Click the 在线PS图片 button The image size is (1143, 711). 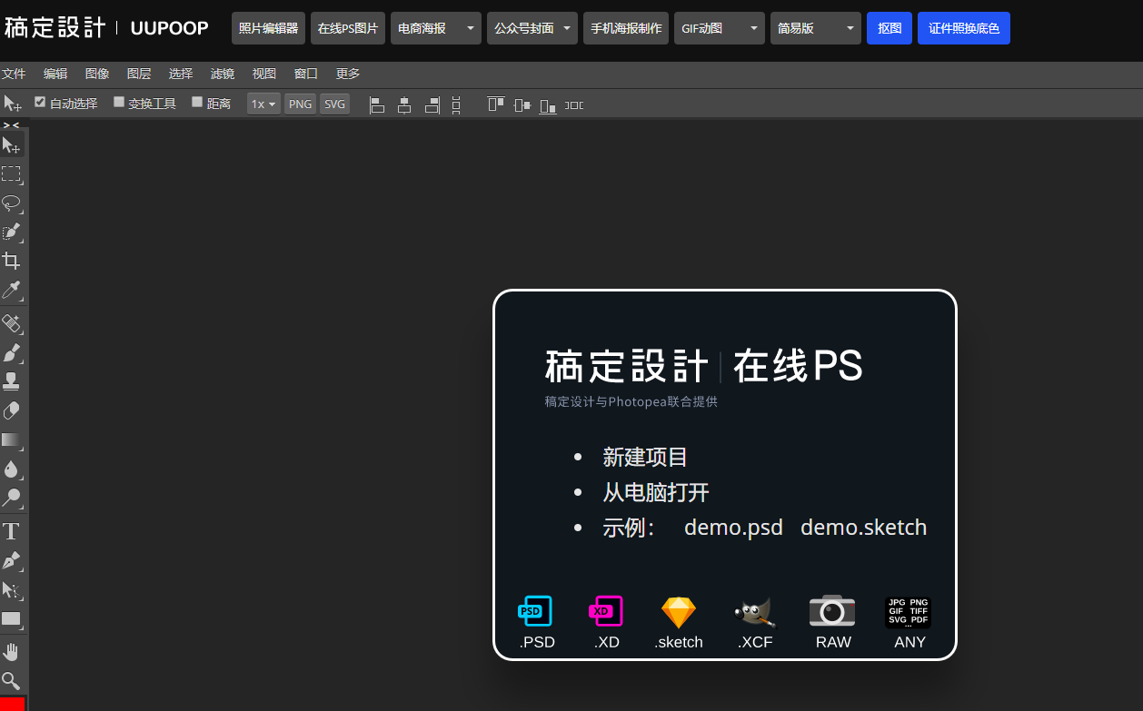[x=348, y=28]
